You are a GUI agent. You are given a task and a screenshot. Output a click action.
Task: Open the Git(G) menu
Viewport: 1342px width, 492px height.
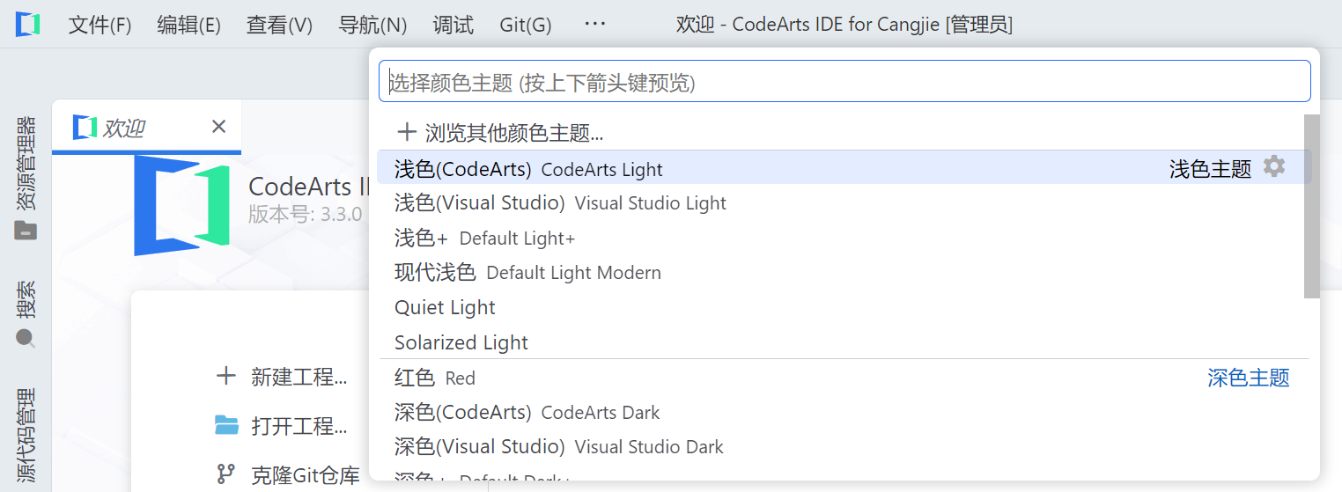tap(526, 25)
